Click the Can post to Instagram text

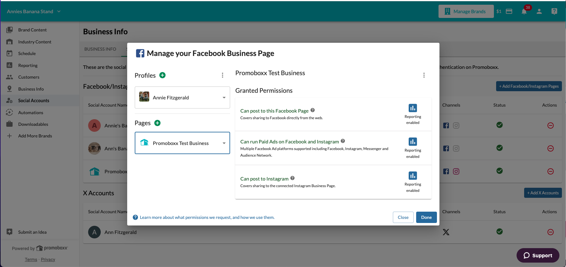[x=264, y=179]
